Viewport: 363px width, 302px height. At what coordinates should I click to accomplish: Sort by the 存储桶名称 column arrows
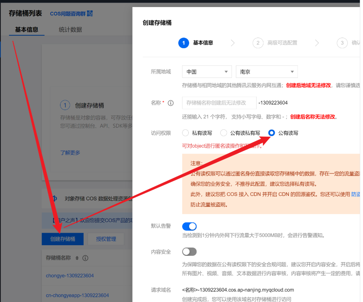77,258
